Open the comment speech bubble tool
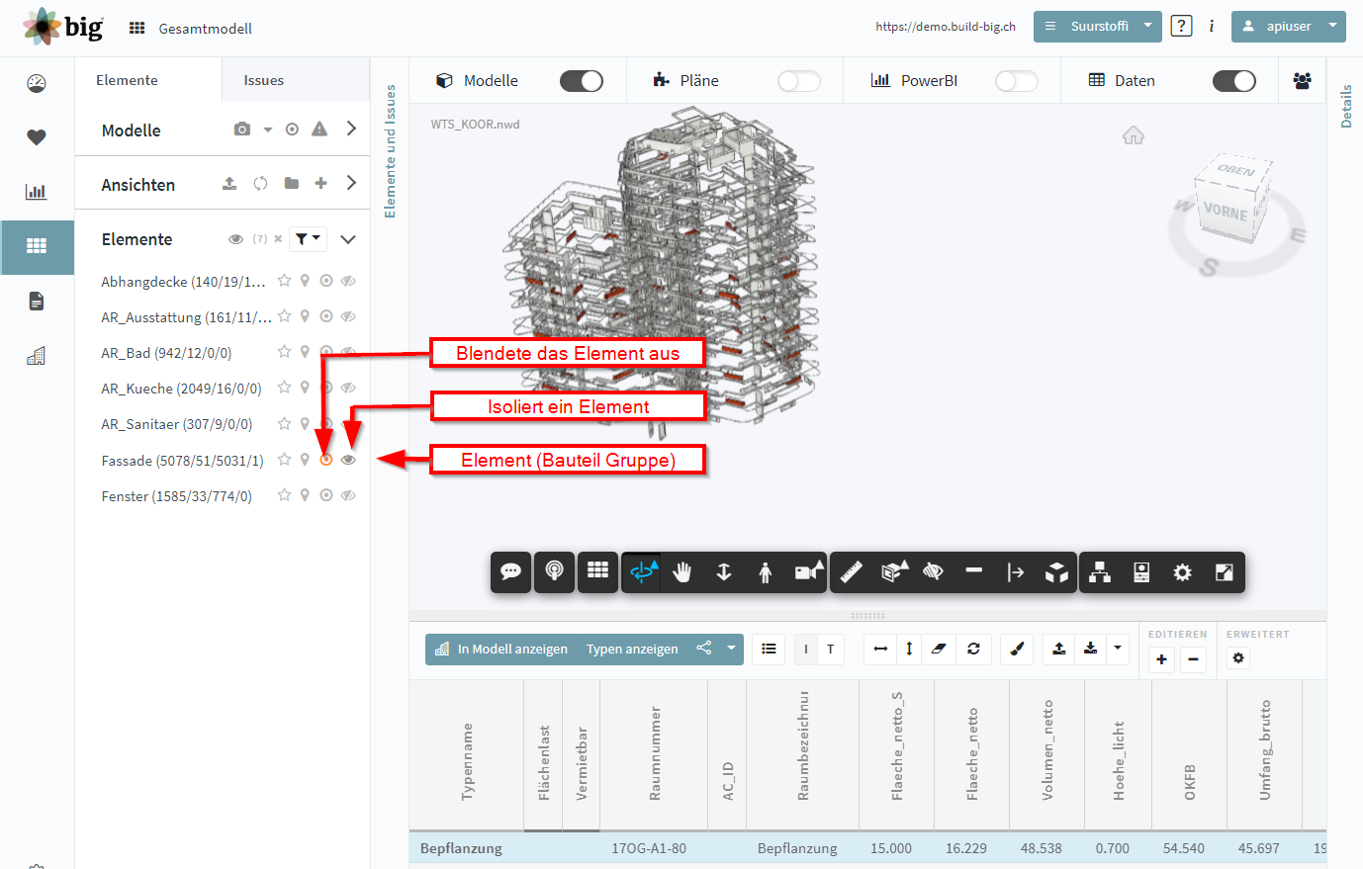Image resolution: width=1363 pixels, height=869 pixels. [x=510, y=572]
